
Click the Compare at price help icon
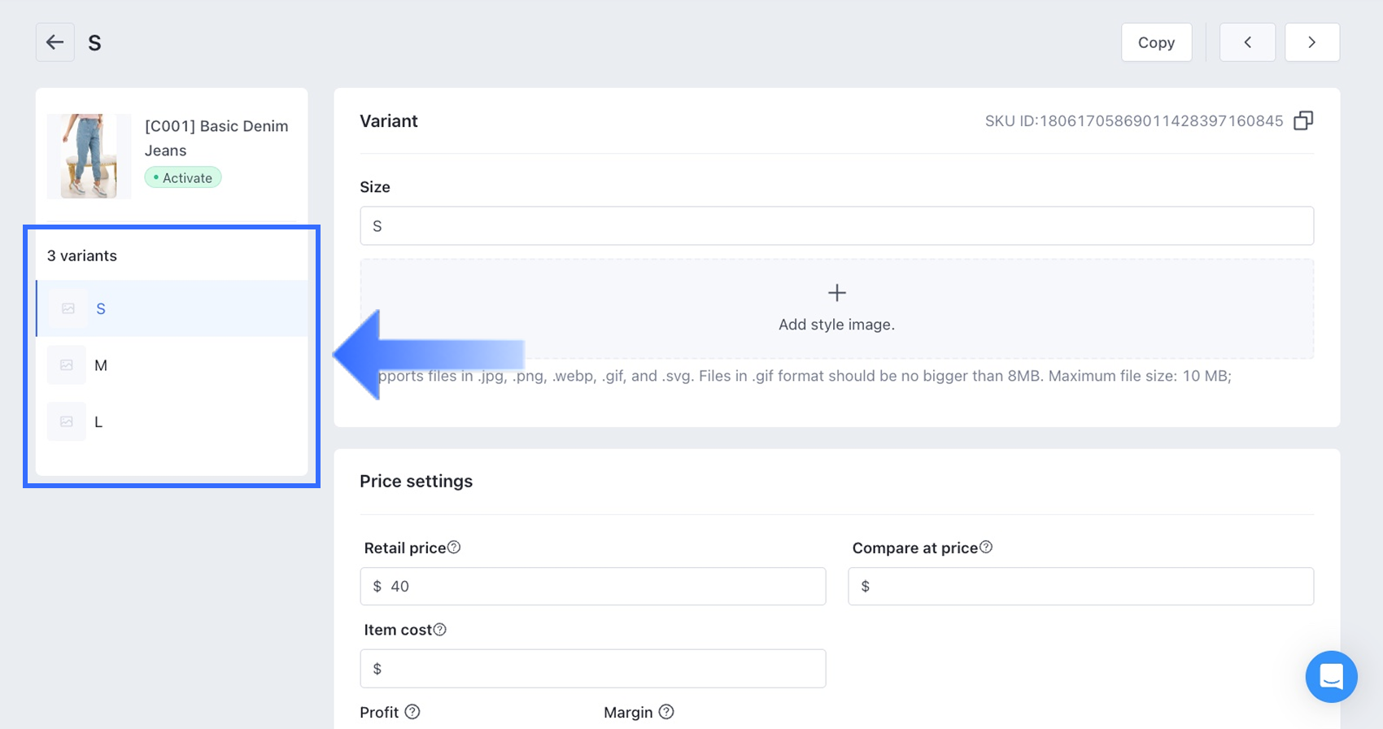click(x=986, y=548)
